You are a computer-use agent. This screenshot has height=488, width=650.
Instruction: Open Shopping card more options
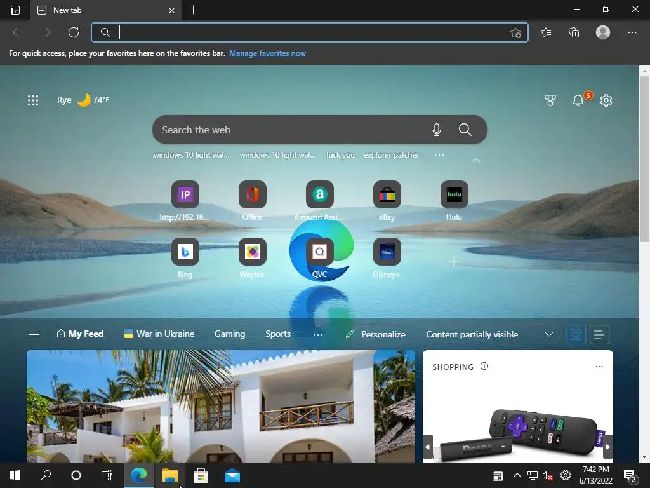[x=599, y=367]
